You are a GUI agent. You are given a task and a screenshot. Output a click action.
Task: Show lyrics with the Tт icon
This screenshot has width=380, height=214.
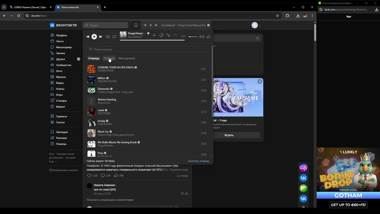(175, 35)
